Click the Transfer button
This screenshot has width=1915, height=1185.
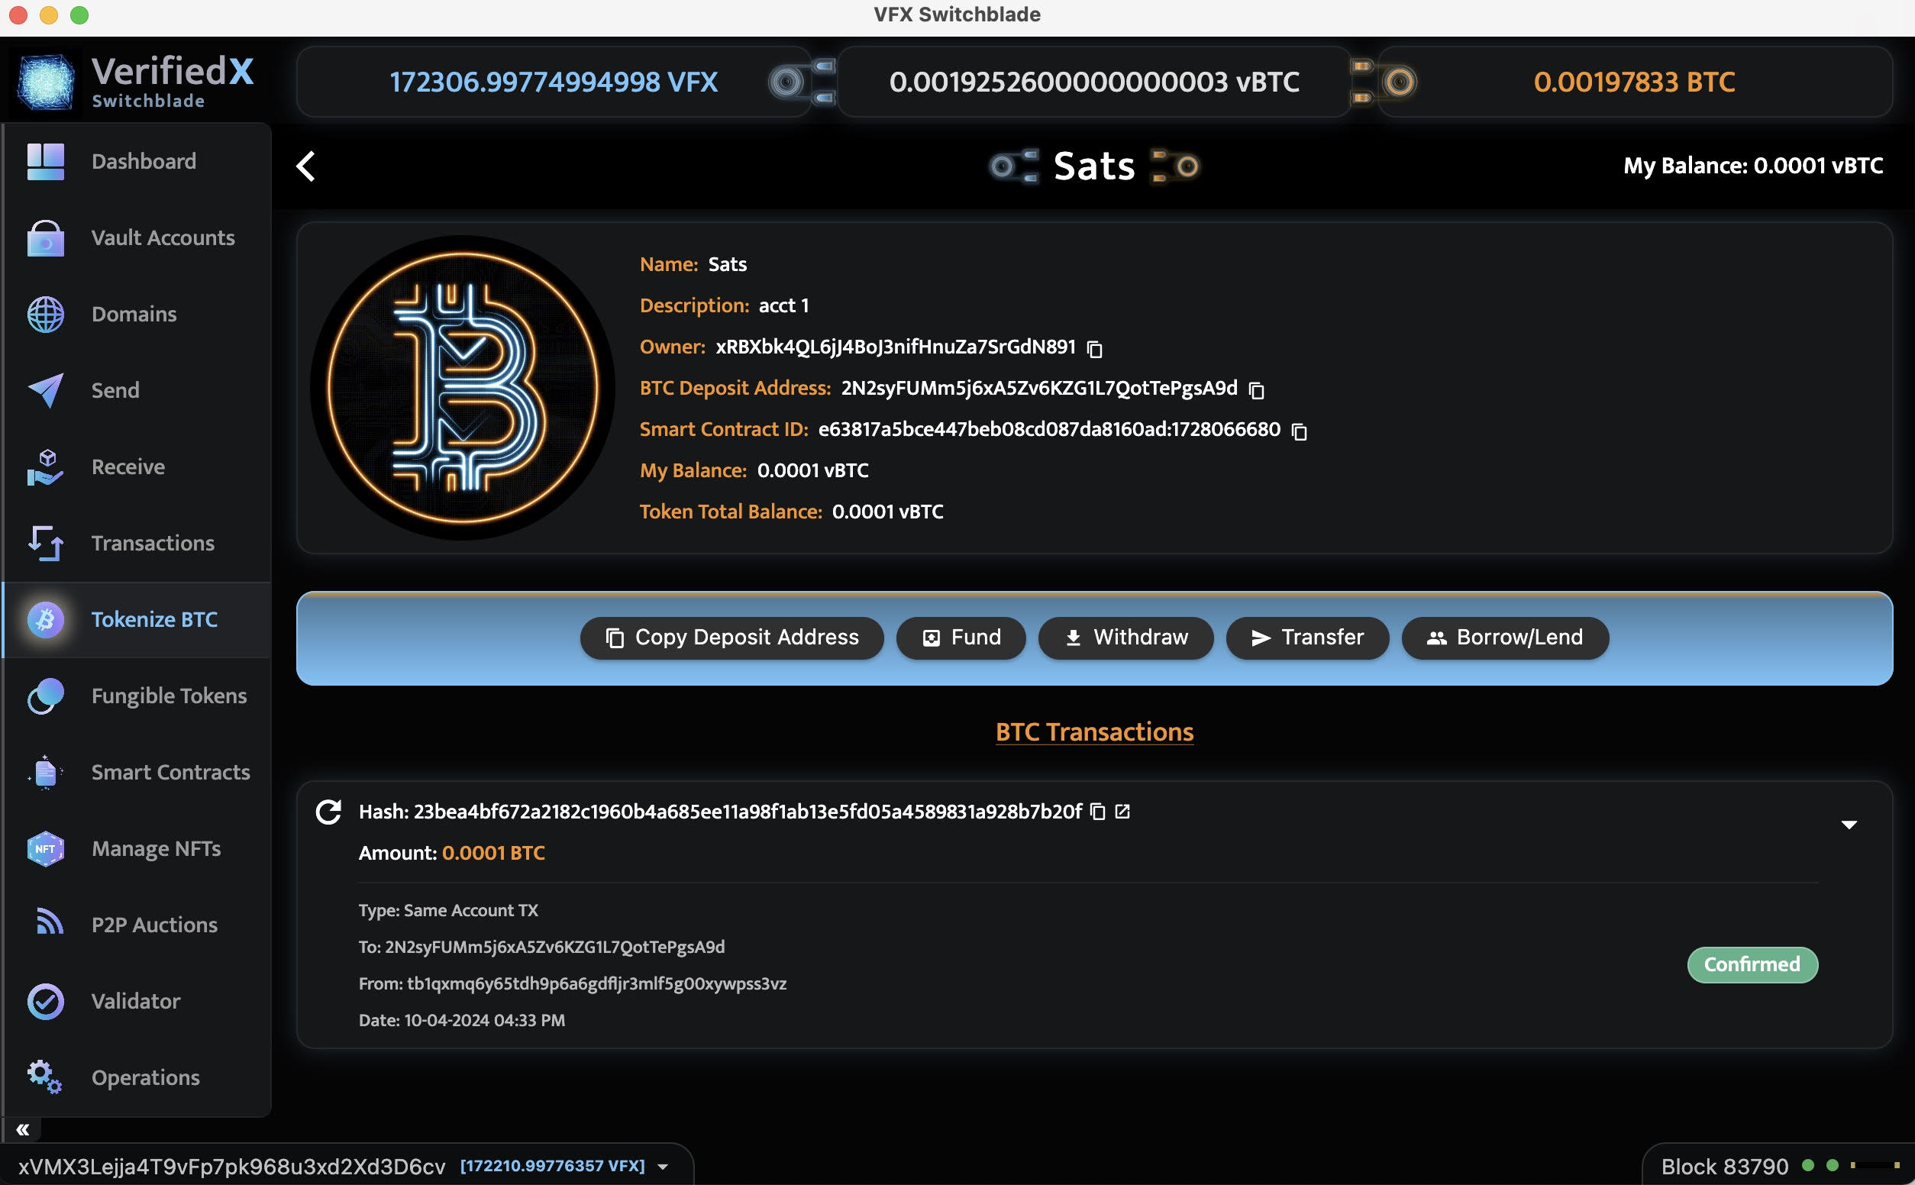pyautogui.click(x=1308, y=638)
